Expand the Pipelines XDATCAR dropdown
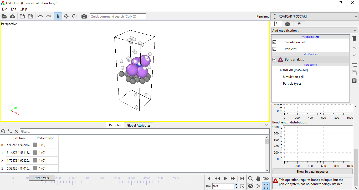The image size is (359, 190). tap(315, 16)
